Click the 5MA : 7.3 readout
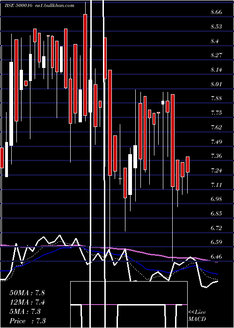Screen dimensions: 234x328 (x=25, y=312)
